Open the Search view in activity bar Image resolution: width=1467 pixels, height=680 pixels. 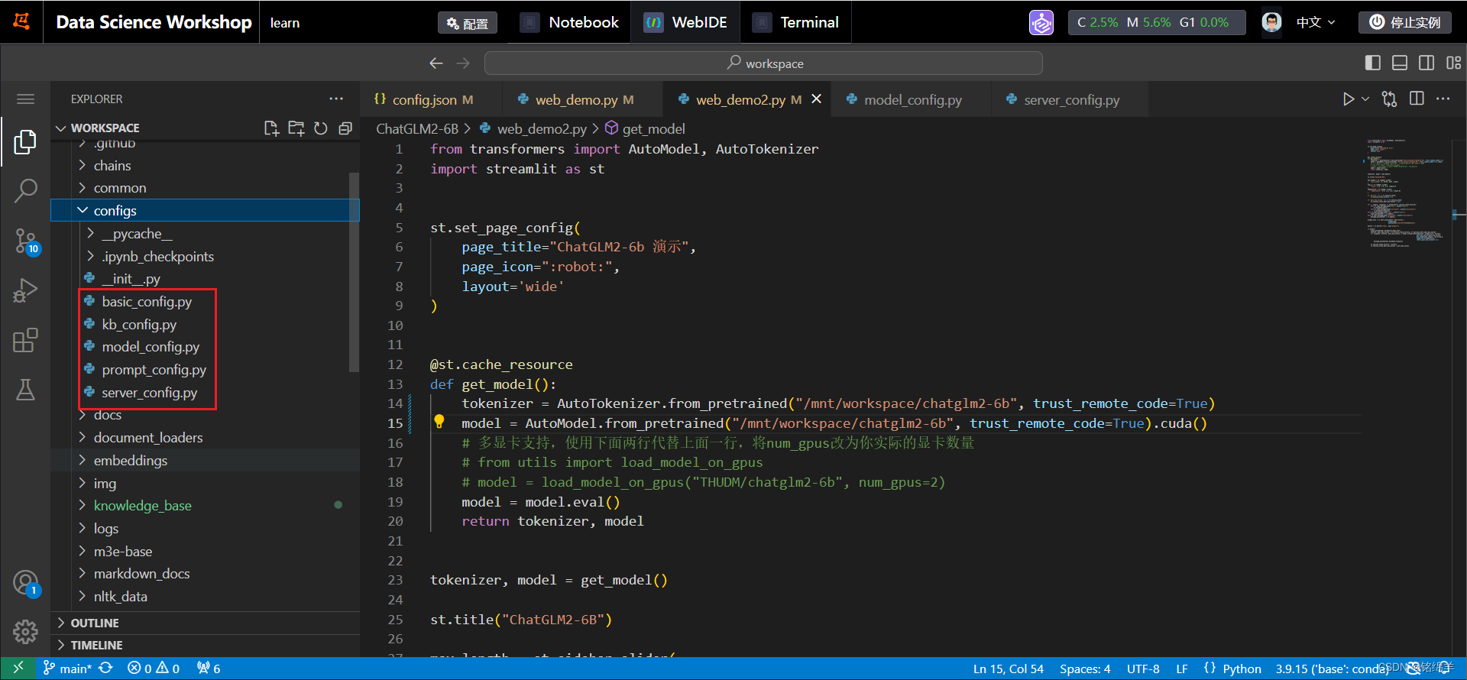point(25,191)
